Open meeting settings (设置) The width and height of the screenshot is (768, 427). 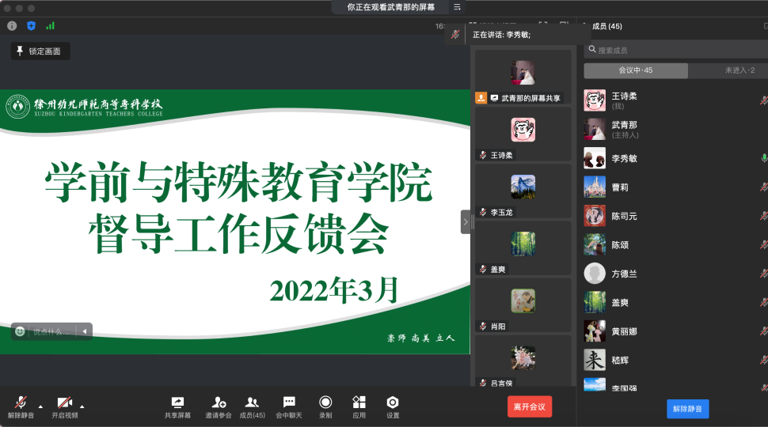(x=393, y=402)
